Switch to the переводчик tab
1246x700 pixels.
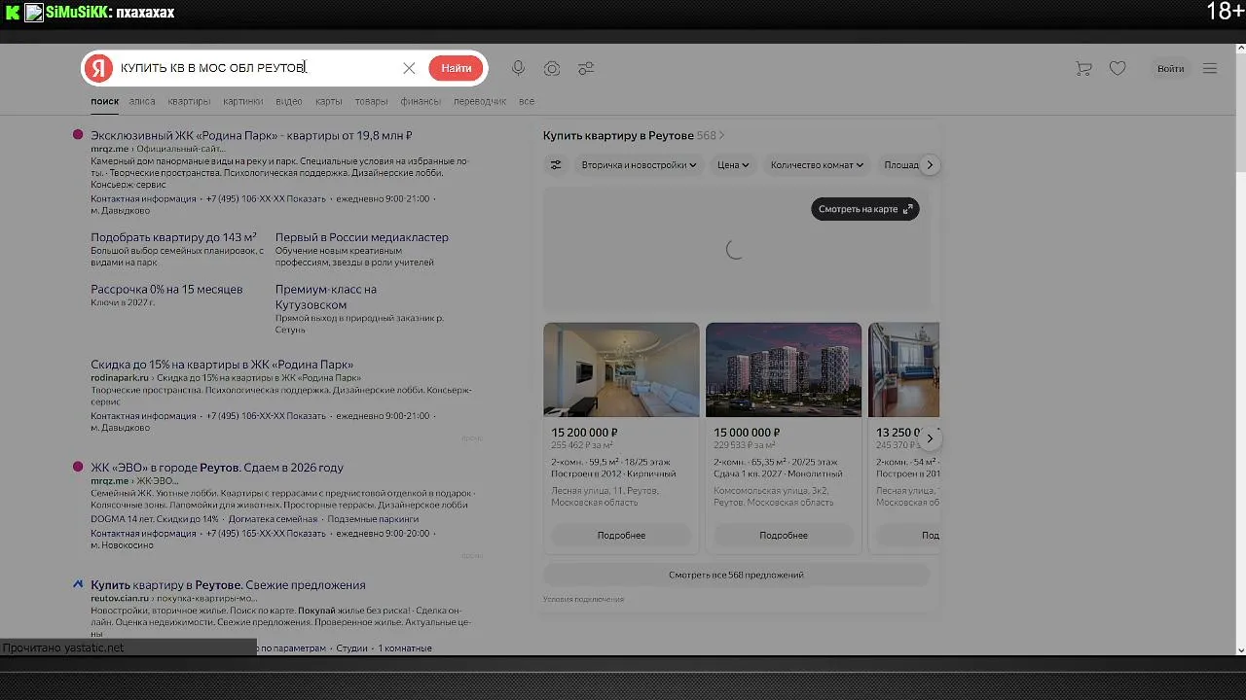480,101
